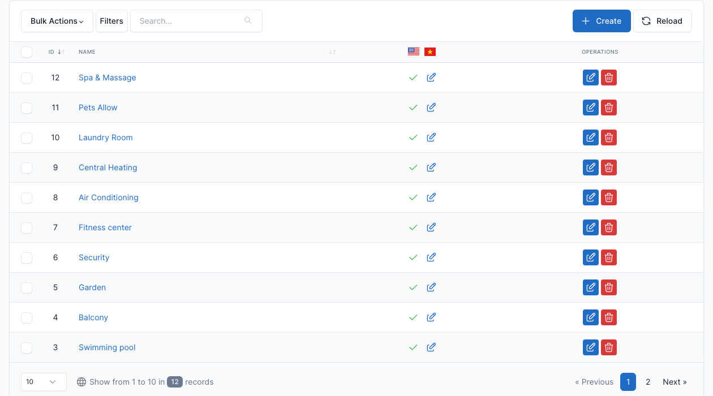Edit the Garden record
This screenshot has width=713, height=396.
pos(591,287)
